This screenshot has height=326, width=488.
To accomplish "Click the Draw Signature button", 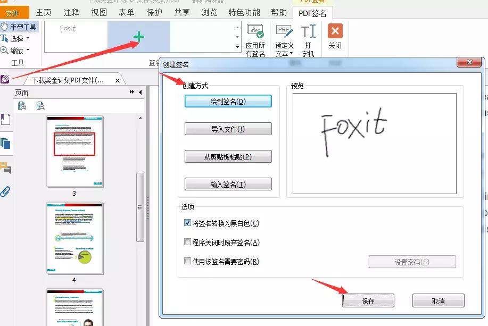I will [x=227, y=101].
